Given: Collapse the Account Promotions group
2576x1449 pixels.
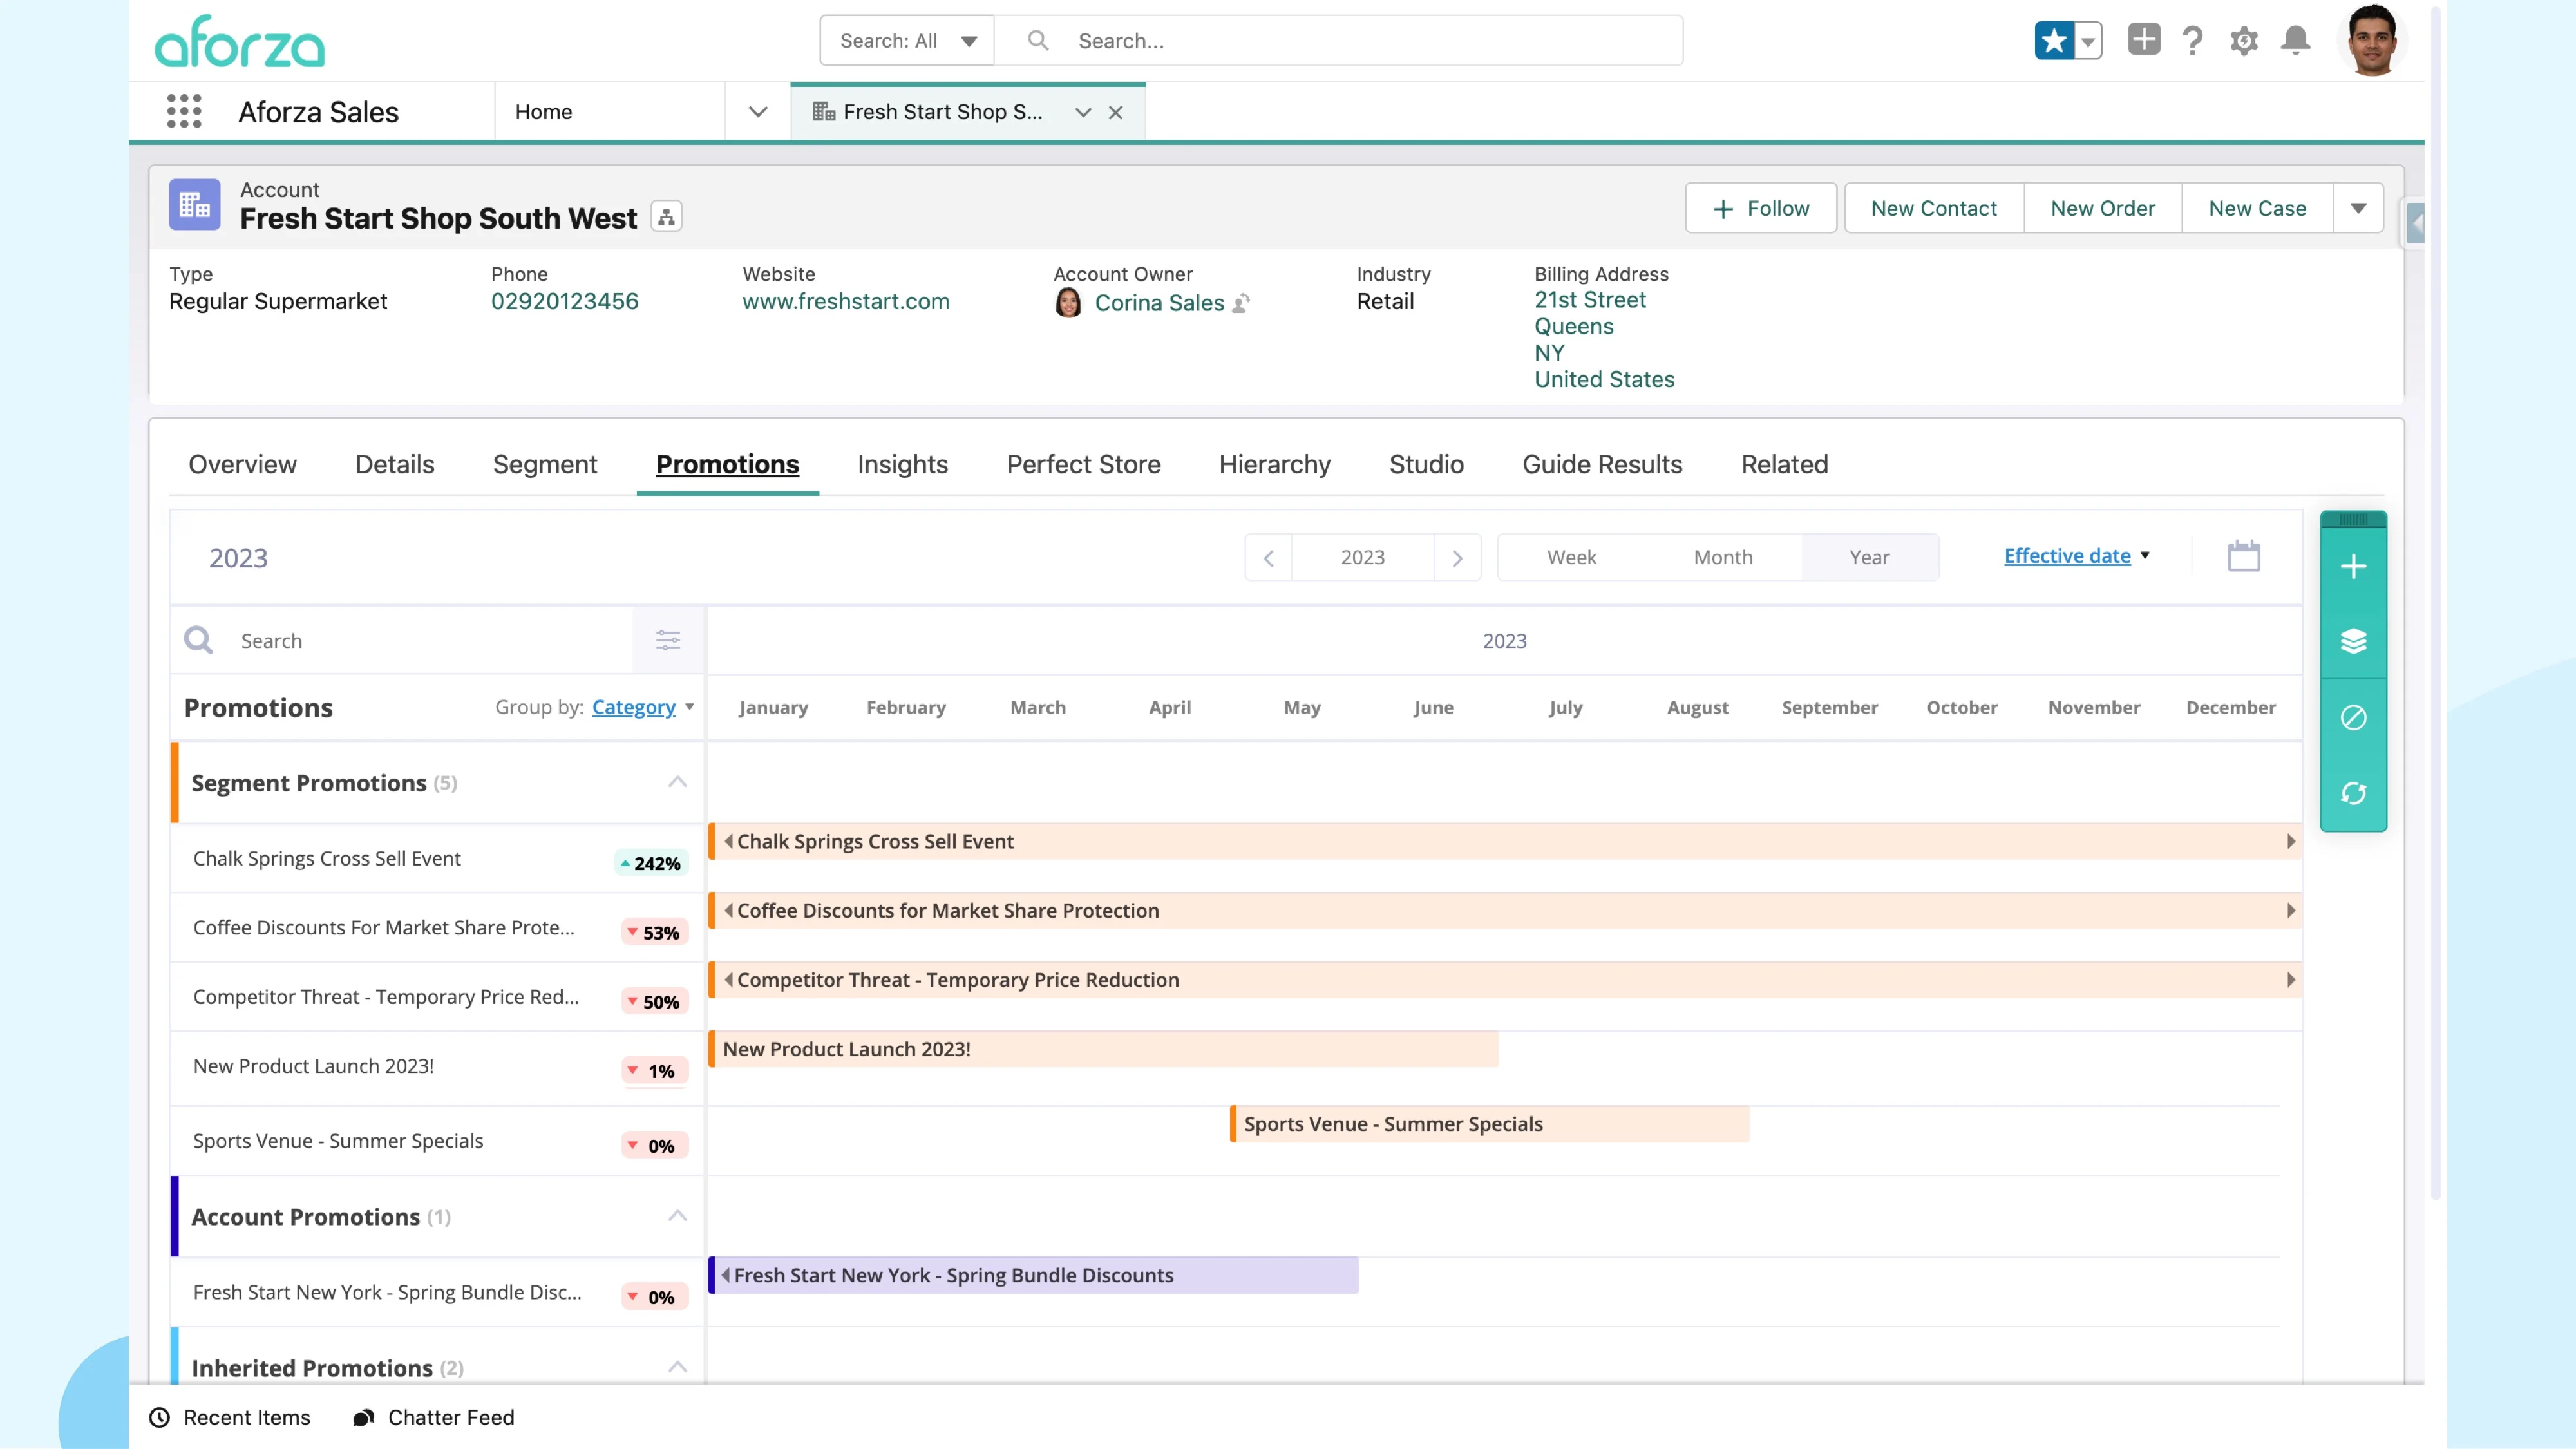Looking at the screenshot, I should pyautogui.click(x=677, y=1216).
